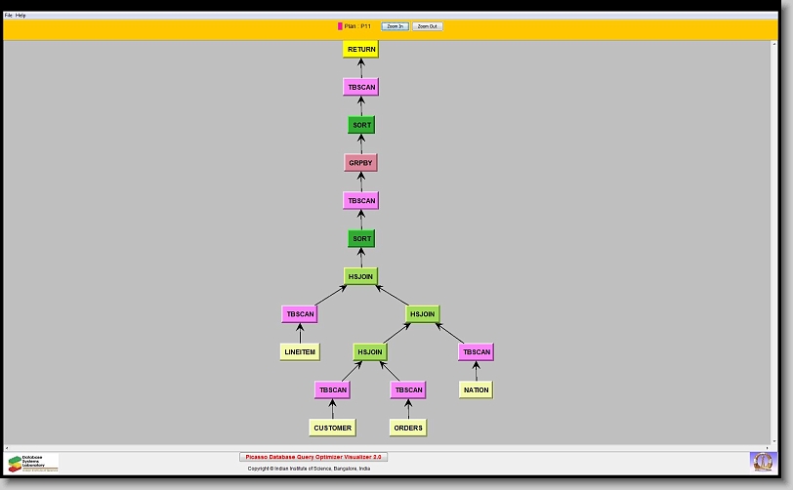The image size is (793, 490).
Task: Select the ORDERS table node
Action: click(x=407, y=428)
